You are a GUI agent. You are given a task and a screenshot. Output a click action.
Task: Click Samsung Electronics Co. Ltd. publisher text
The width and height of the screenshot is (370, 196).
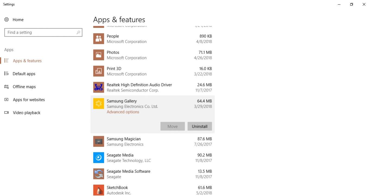click(132, 106)
